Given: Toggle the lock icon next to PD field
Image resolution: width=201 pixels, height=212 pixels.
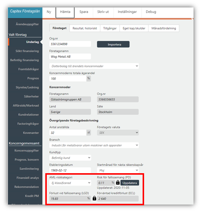Looking at the screenshot, I should [x=118, y=183].
